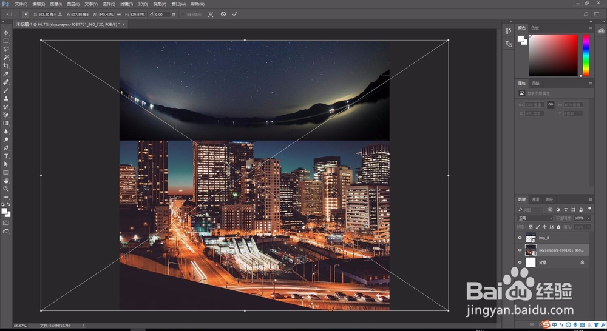Select the Rectangle shape tool
607x331 pixels.
[x=6, y=172]
